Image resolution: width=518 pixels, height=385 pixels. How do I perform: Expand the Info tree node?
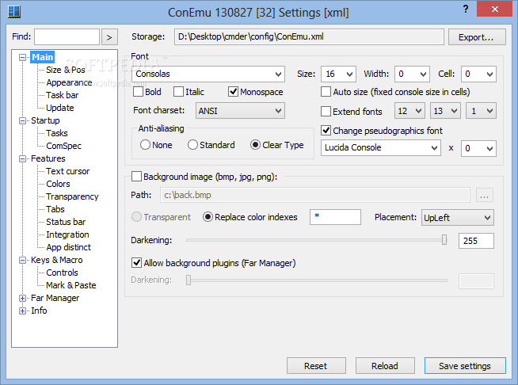point(22,311)
